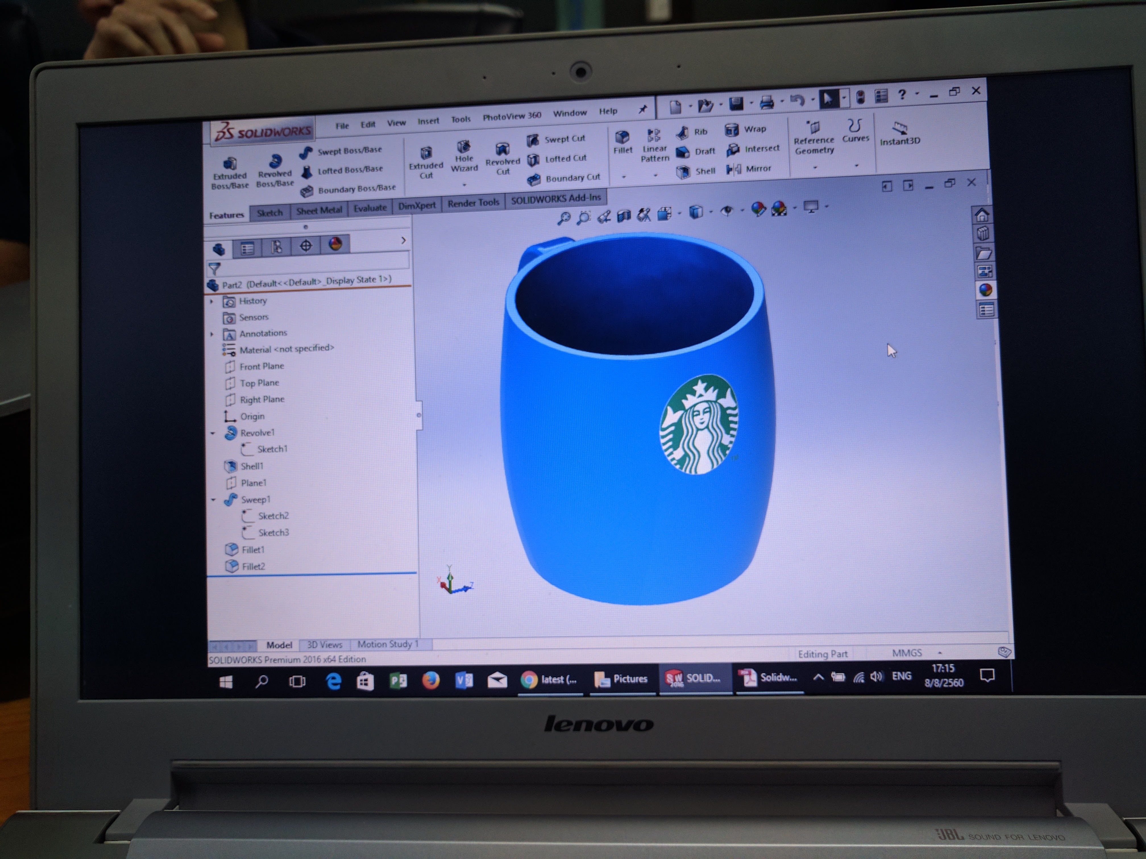
Task: Click the Print icon in toolbar
Action: 767,102
